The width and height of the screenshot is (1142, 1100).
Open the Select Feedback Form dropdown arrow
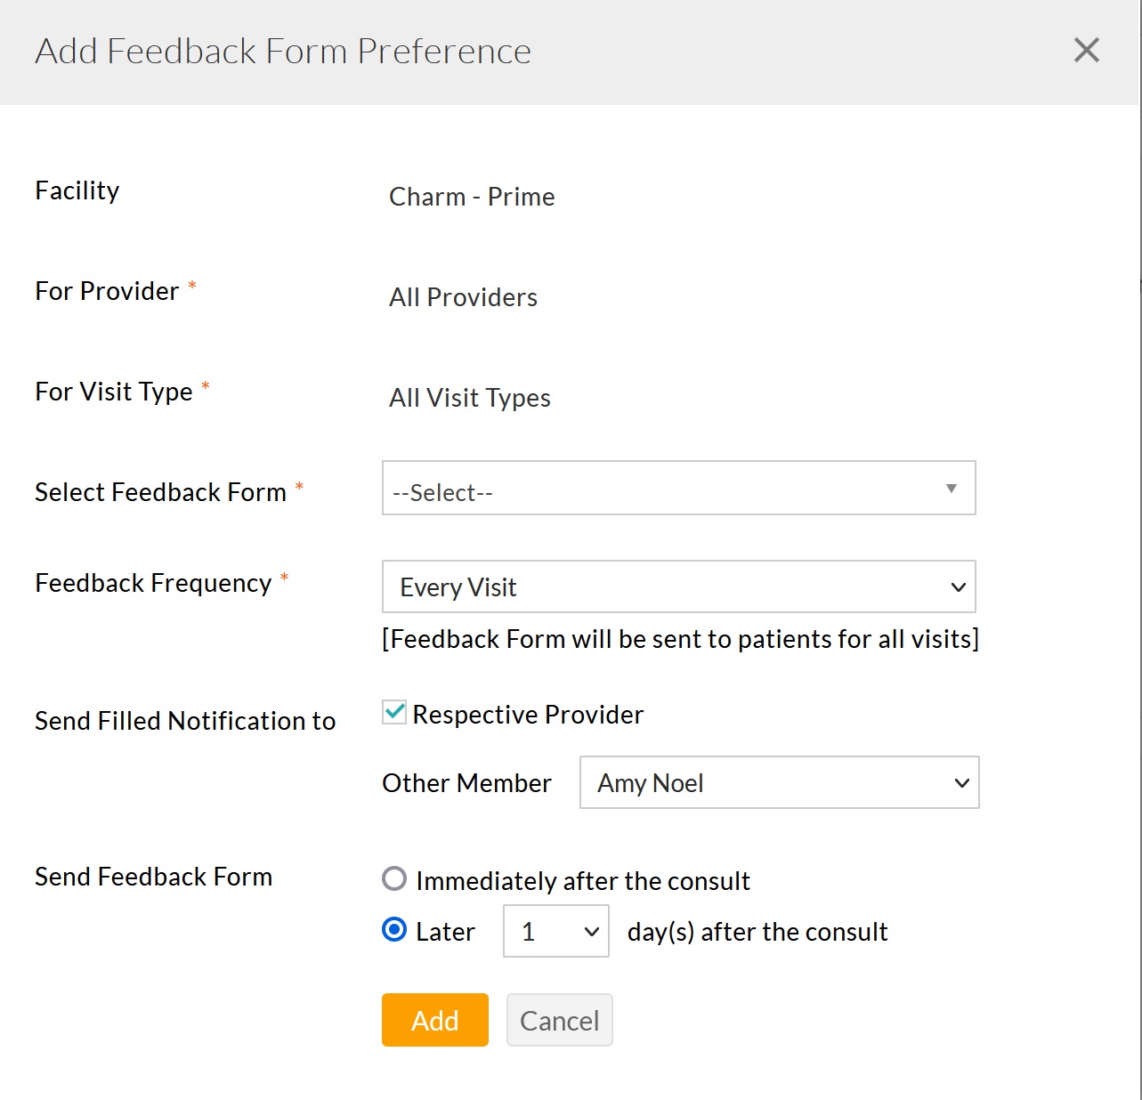tap(952, 488)
